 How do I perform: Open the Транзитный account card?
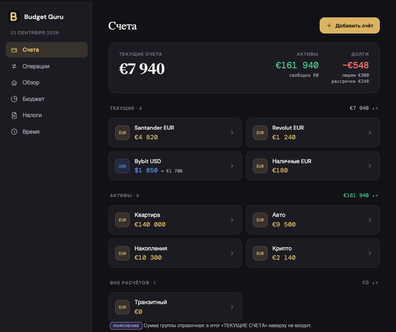pos(175,307)
